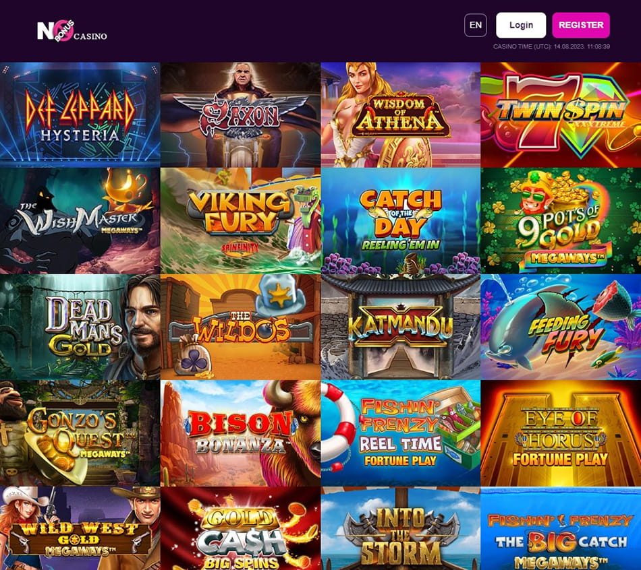Select the Wisdom of Athena game tile
The image size is (641, 570).
(x=401, y=115)
